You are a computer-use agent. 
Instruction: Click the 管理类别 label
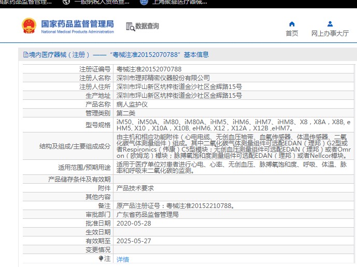tap(98, 113)
